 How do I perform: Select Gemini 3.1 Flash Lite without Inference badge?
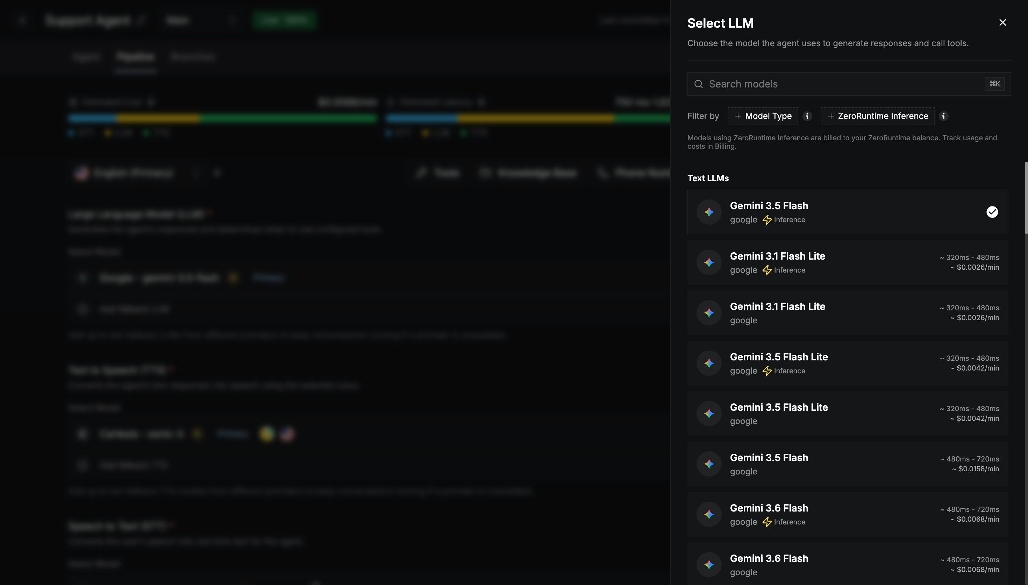[847, 313]
